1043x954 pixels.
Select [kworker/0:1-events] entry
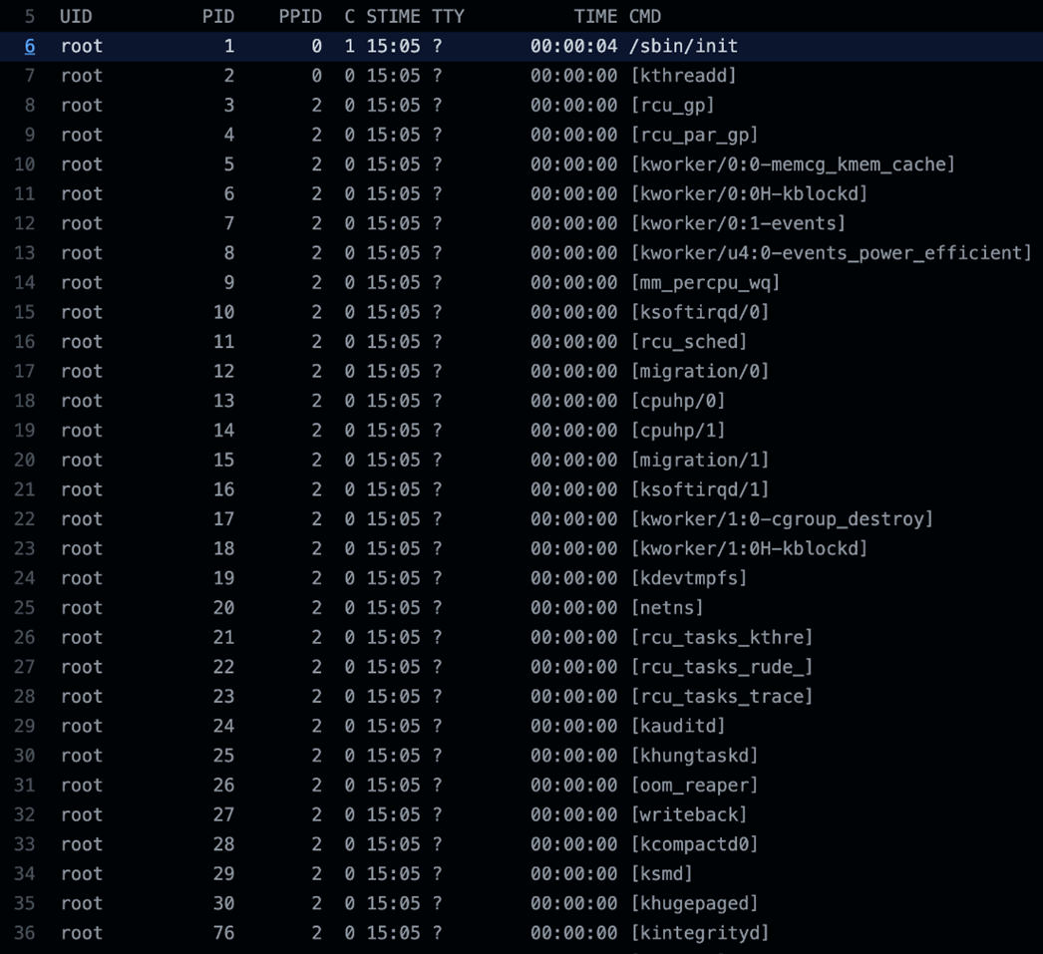point(738,223)
